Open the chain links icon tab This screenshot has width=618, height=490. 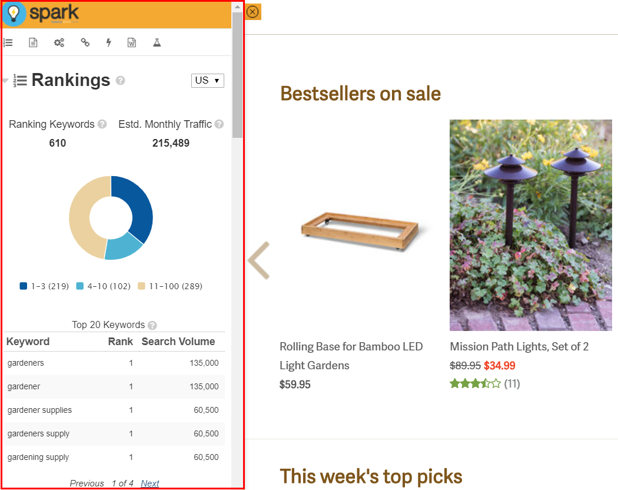click(85, 42)
